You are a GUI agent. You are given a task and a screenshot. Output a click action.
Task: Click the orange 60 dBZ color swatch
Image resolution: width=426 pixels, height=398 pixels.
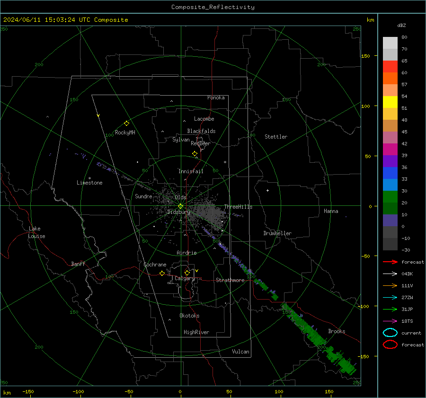point(390,78)
